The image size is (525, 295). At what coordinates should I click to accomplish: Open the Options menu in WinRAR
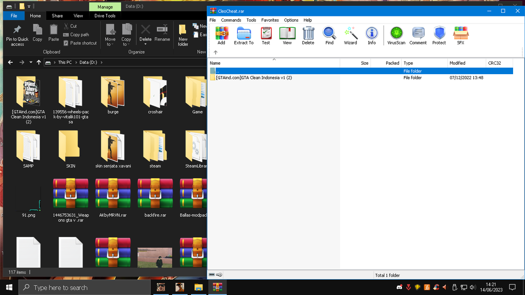(291, 20)
